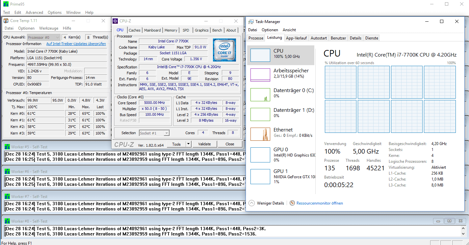The height and width of the screenshot is (245, 469).
Task: Switch to the Bench tab in CPU-Z
Action: [x=217, y=30]
